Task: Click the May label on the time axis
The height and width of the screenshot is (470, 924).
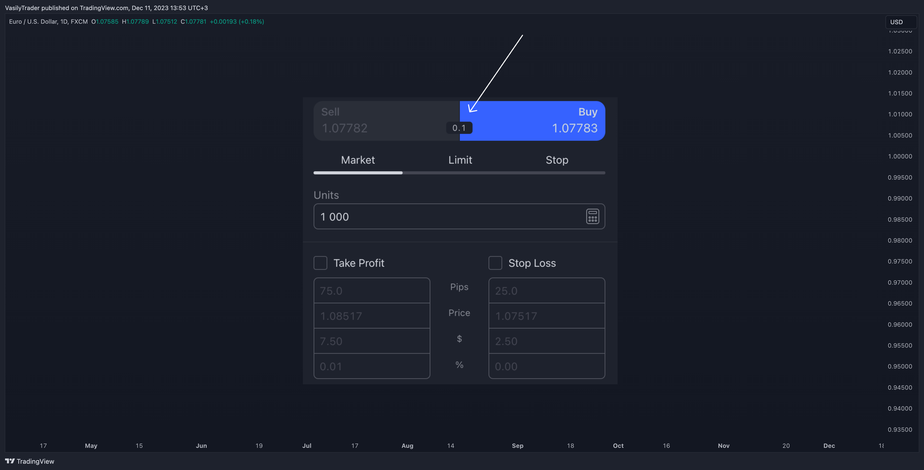Action: pos(91,446)
